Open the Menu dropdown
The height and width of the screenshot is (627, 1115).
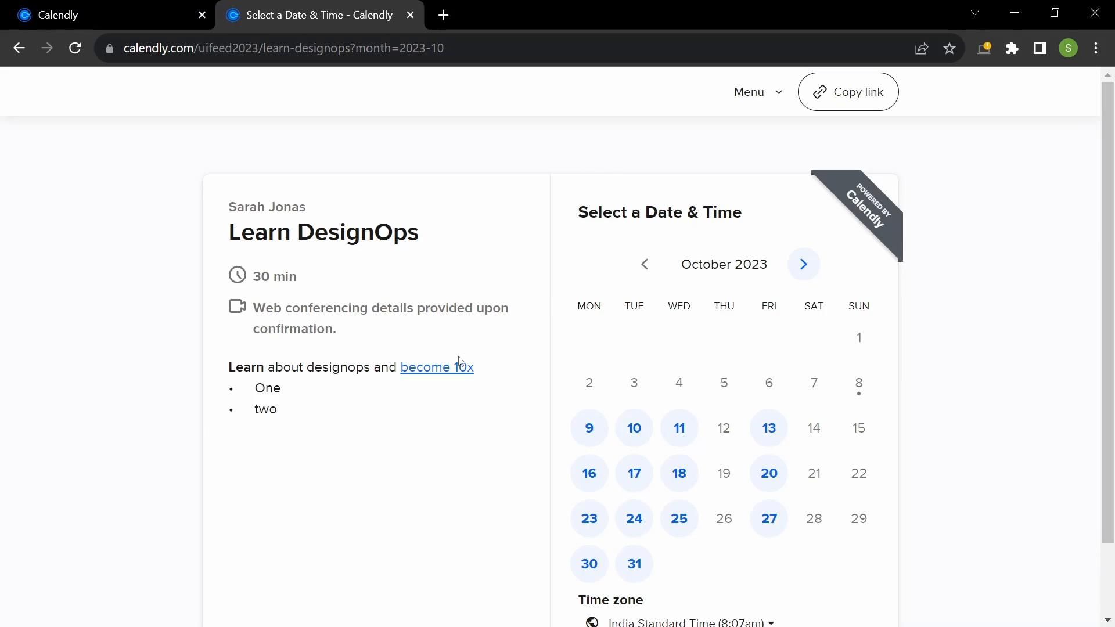[758, 92]
